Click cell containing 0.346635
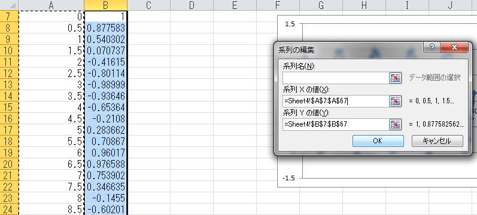The width and height of the screenshot is (477, 215). [105, 186]
